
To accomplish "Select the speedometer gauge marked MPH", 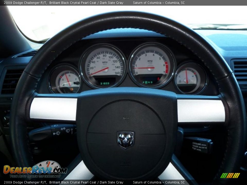I will click(x=104, y=66).
